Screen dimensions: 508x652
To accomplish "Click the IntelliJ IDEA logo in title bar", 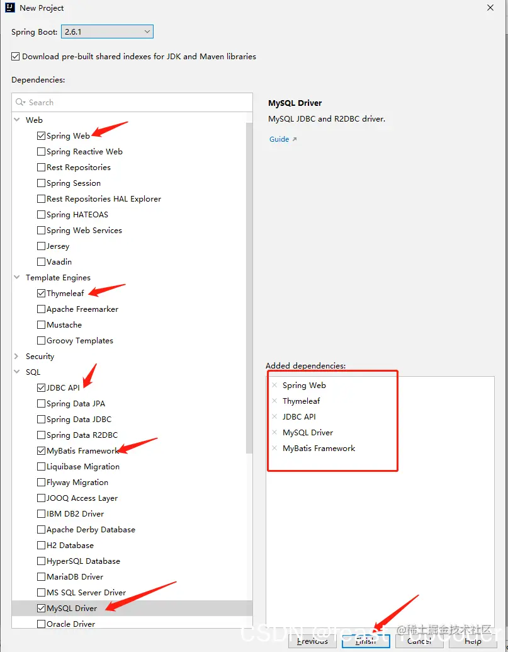I will coord(10,8).
